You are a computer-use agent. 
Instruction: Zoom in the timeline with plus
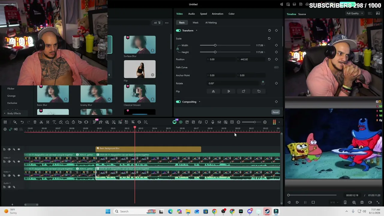pyautogui.click(x=265, y=122)
